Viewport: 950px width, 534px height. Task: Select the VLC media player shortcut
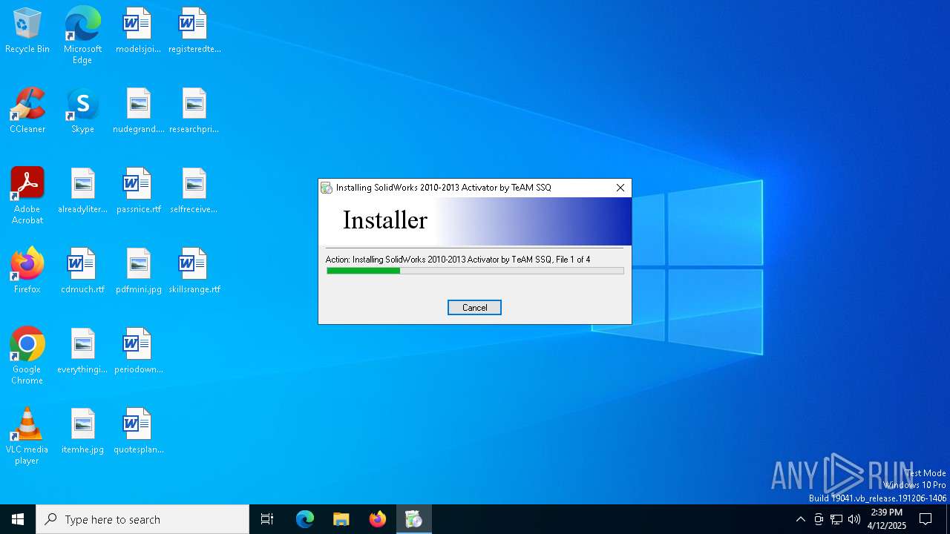point(27,436)
